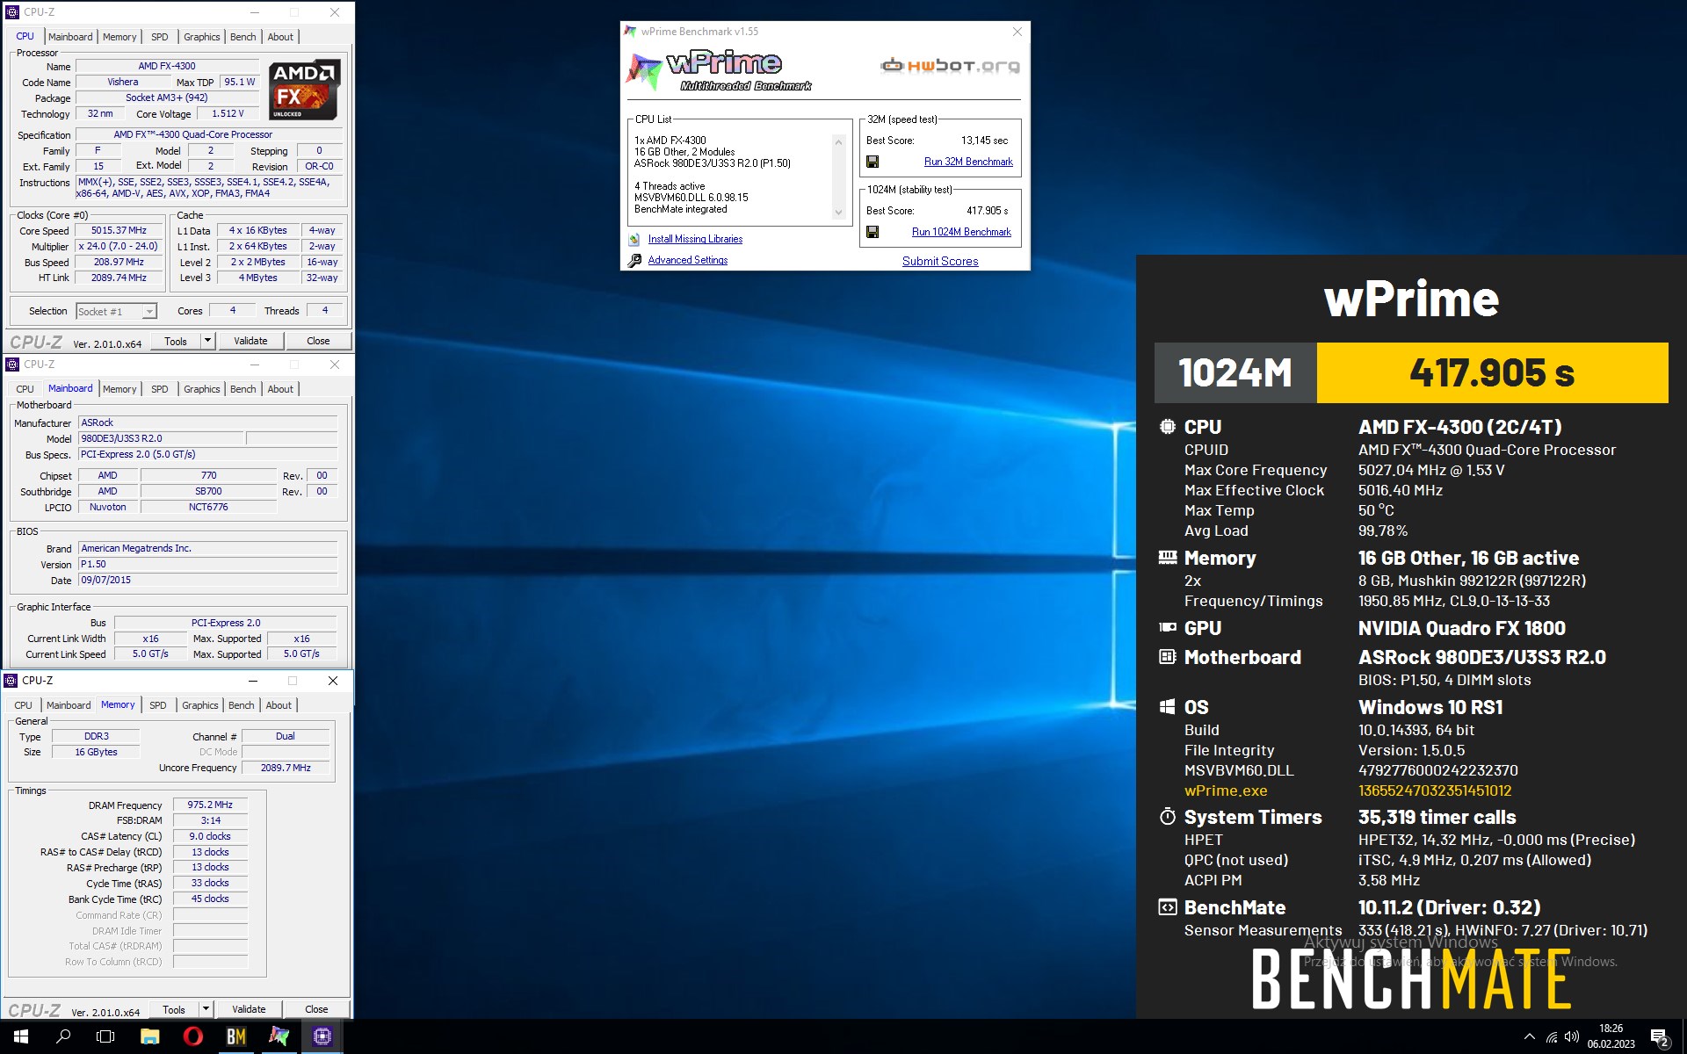This screenshot has height=1054, width=1687.
Task: Open Advanced Settings link in wPrime
Action: (688, 260)
